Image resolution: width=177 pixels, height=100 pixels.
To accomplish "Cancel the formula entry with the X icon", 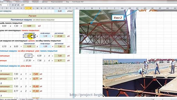I will [13, 5].
